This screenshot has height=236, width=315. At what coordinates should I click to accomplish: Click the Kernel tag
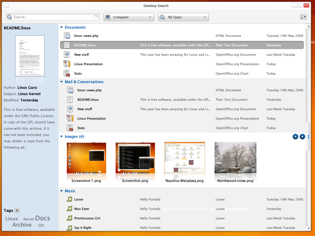coord(29,219)
